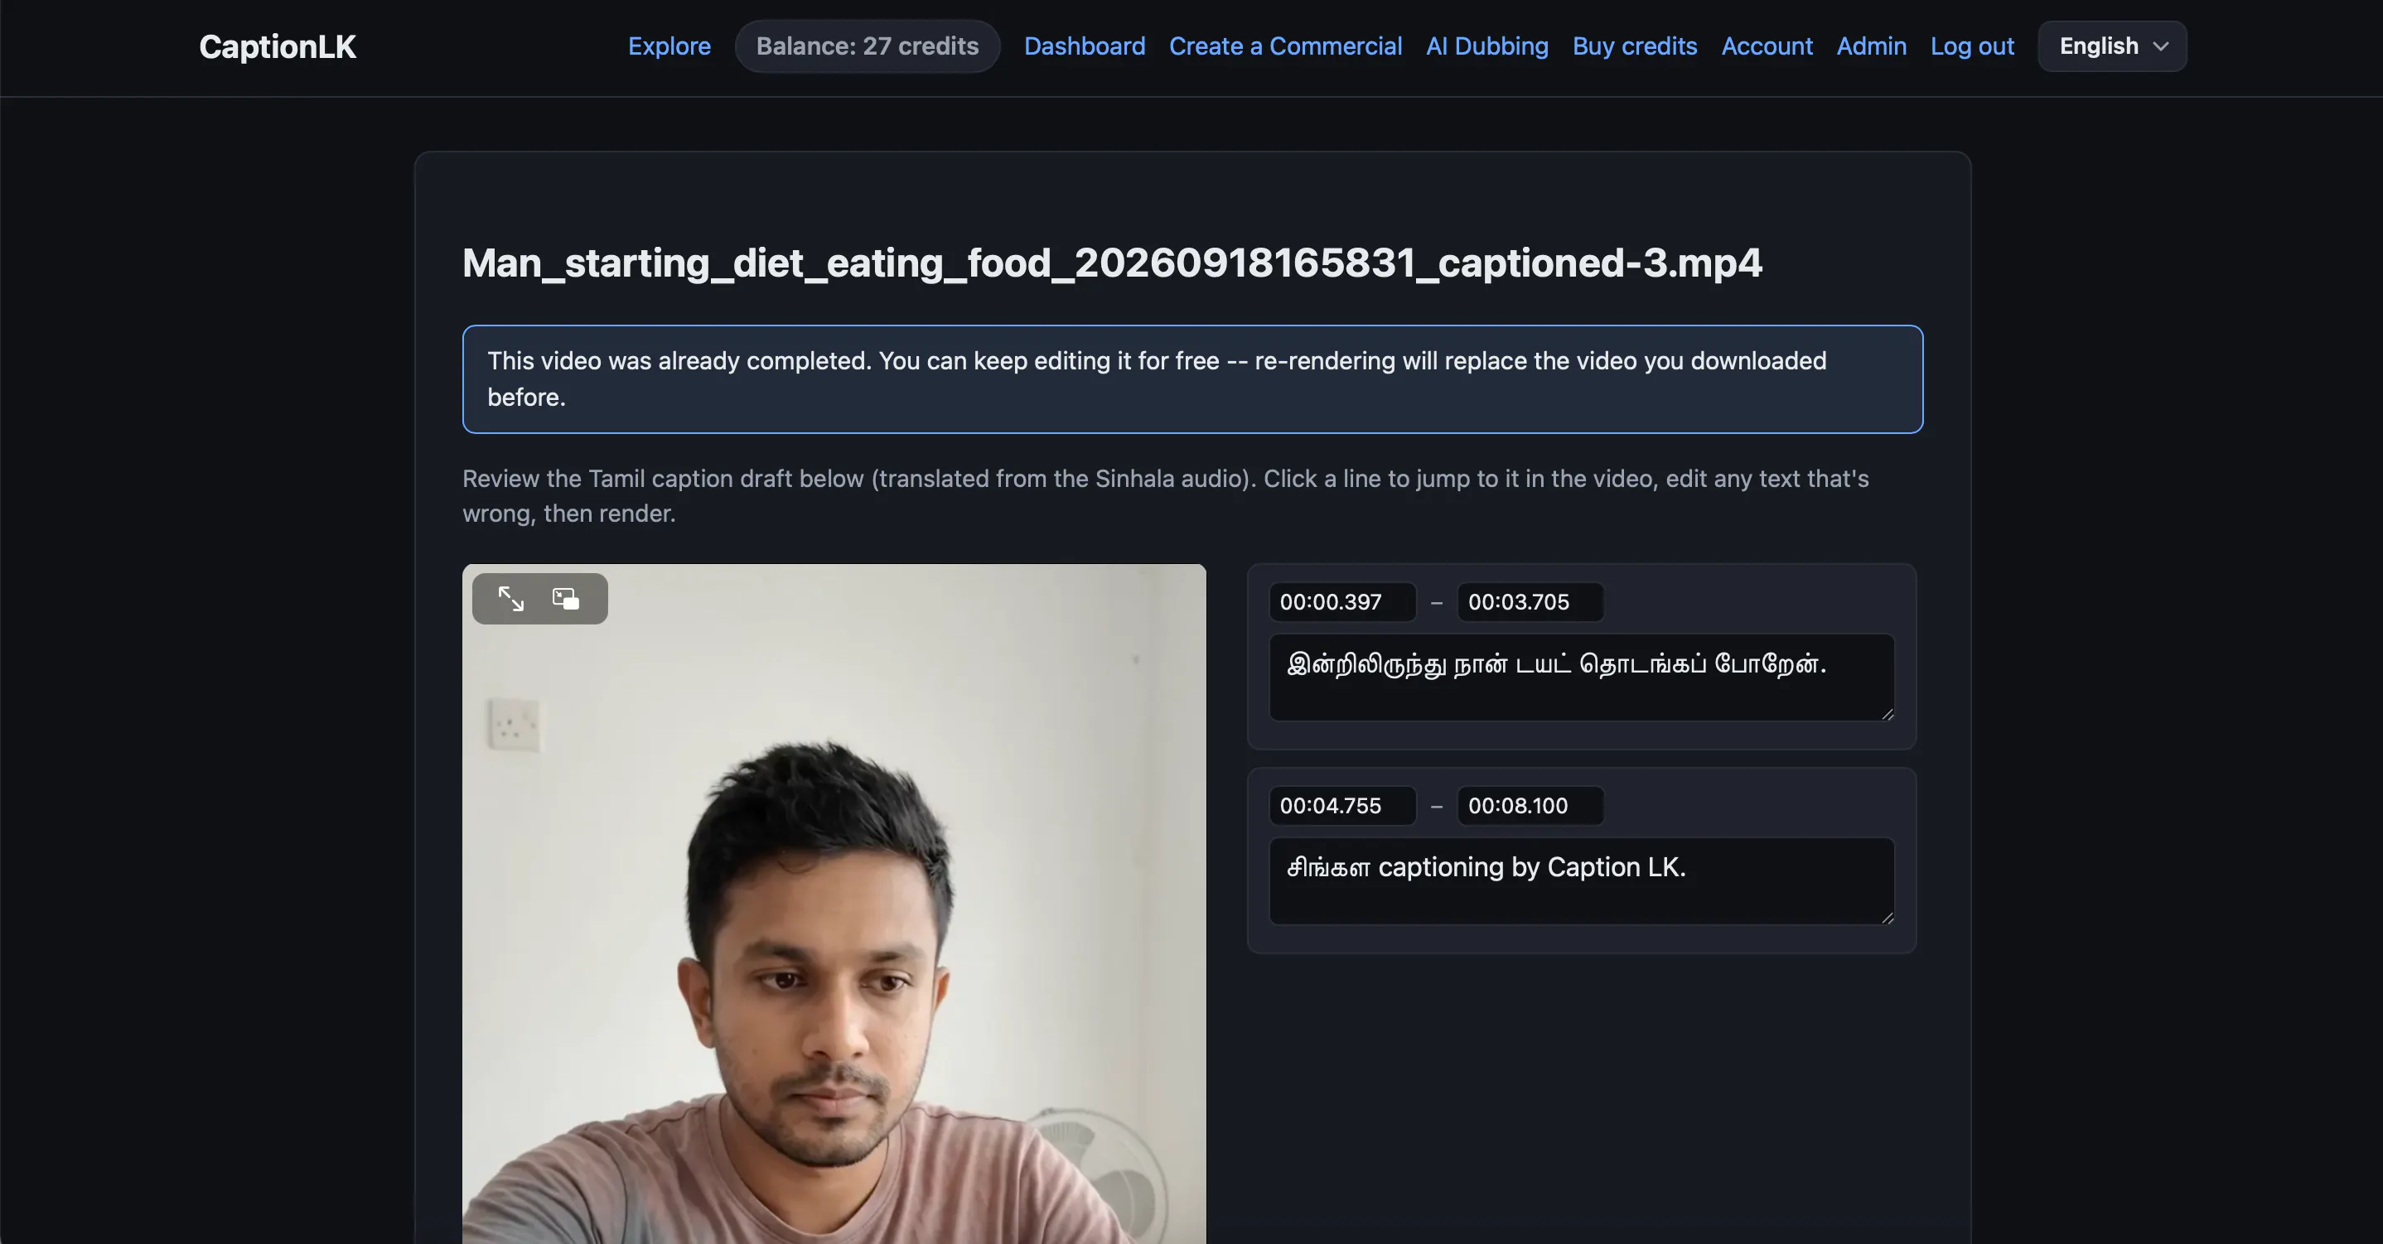Edit end time 00:03.705
The height and width of the screenshot is (1244, 2383).
click(x=1530, y=602)
